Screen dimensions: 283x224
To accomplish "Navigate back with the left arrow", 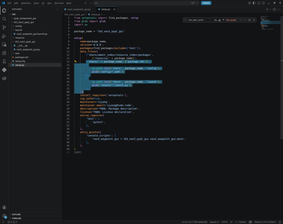I will [x=86, y=3].
